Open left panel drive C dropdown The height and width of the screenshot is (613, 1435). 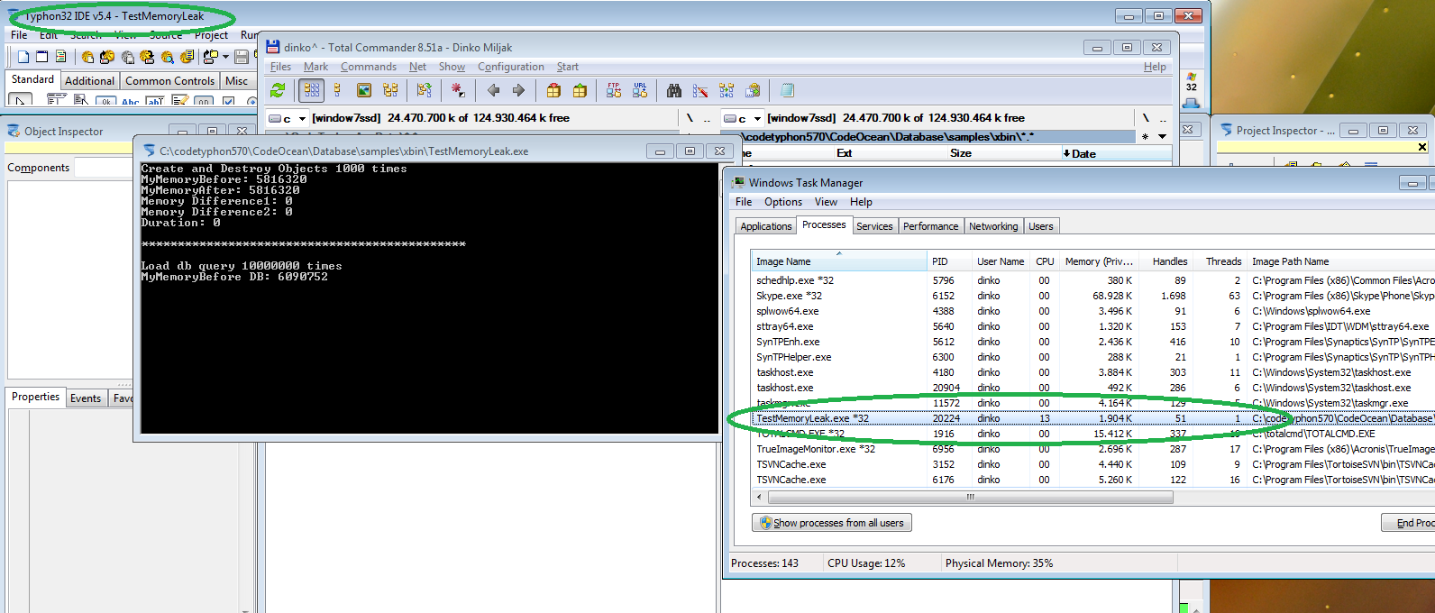click(x=288, y=118)
